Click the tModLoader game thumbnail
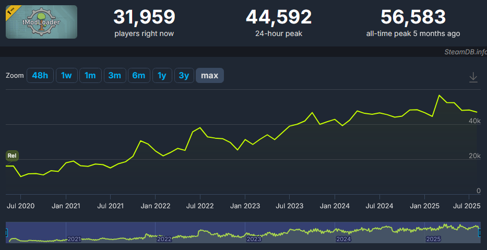487x250 pixels. (41, 22)
